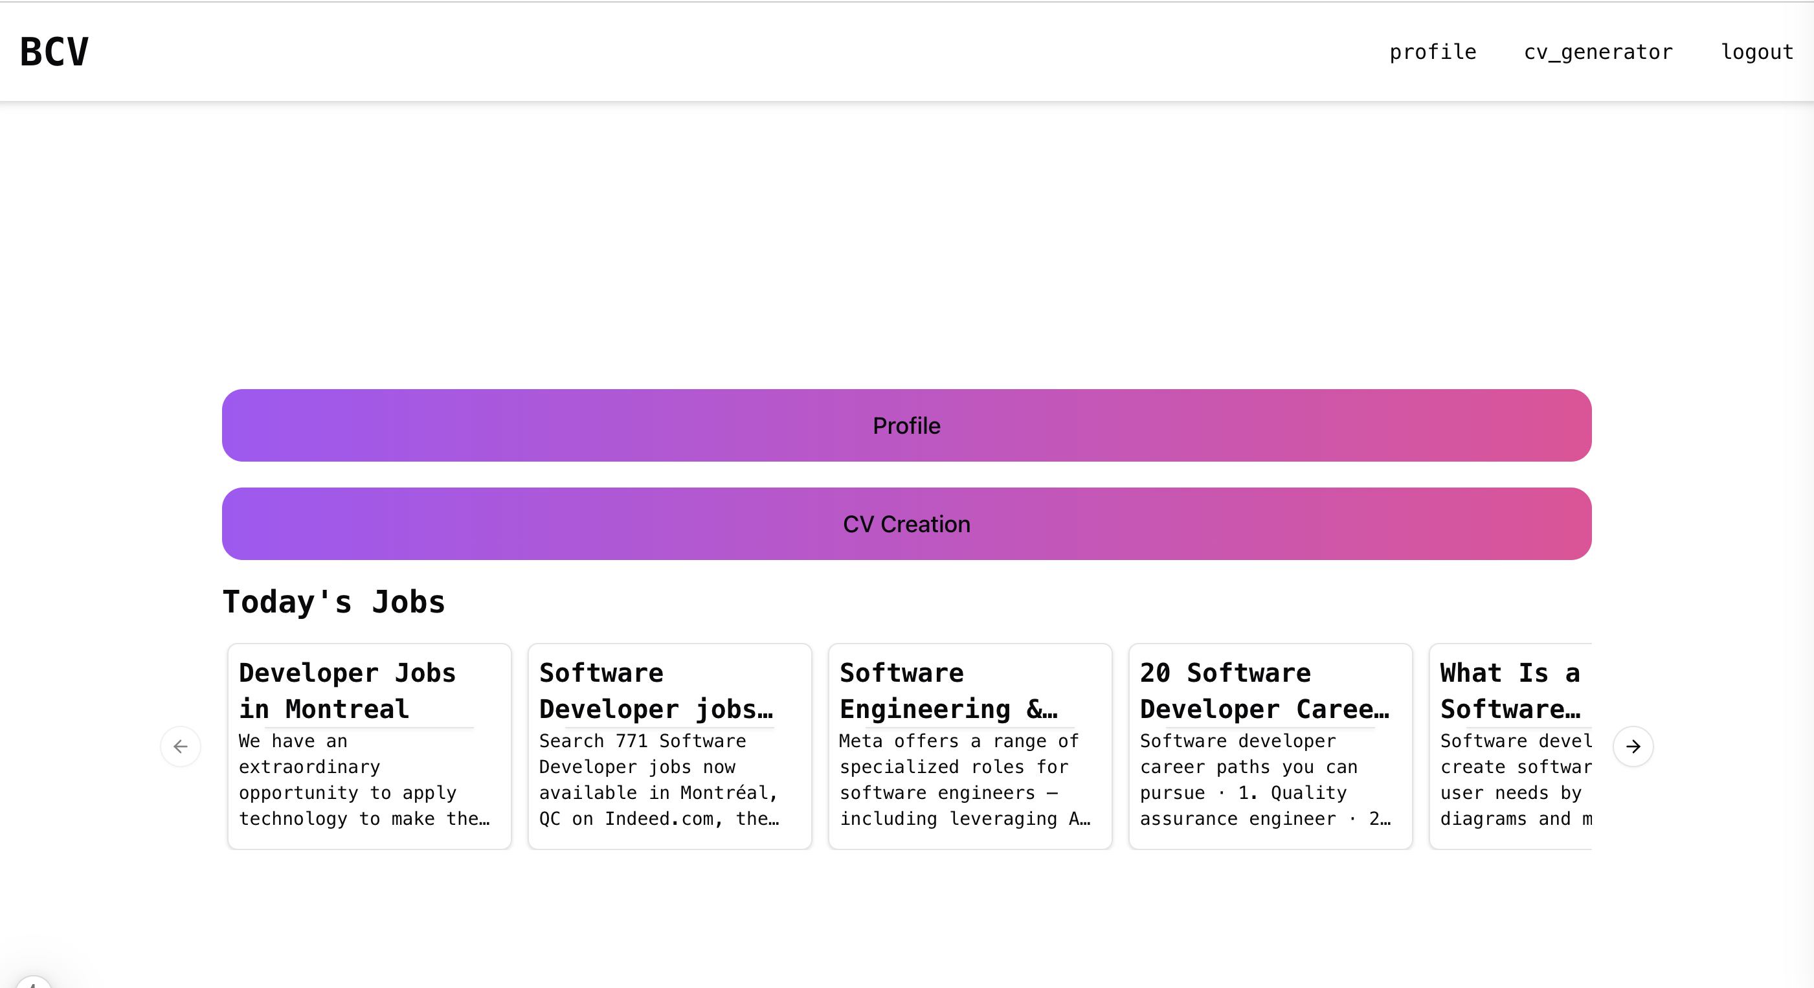Open cv_generator in top navigation
Viewport: 1814px width, 988px height.
(1598, 52)
